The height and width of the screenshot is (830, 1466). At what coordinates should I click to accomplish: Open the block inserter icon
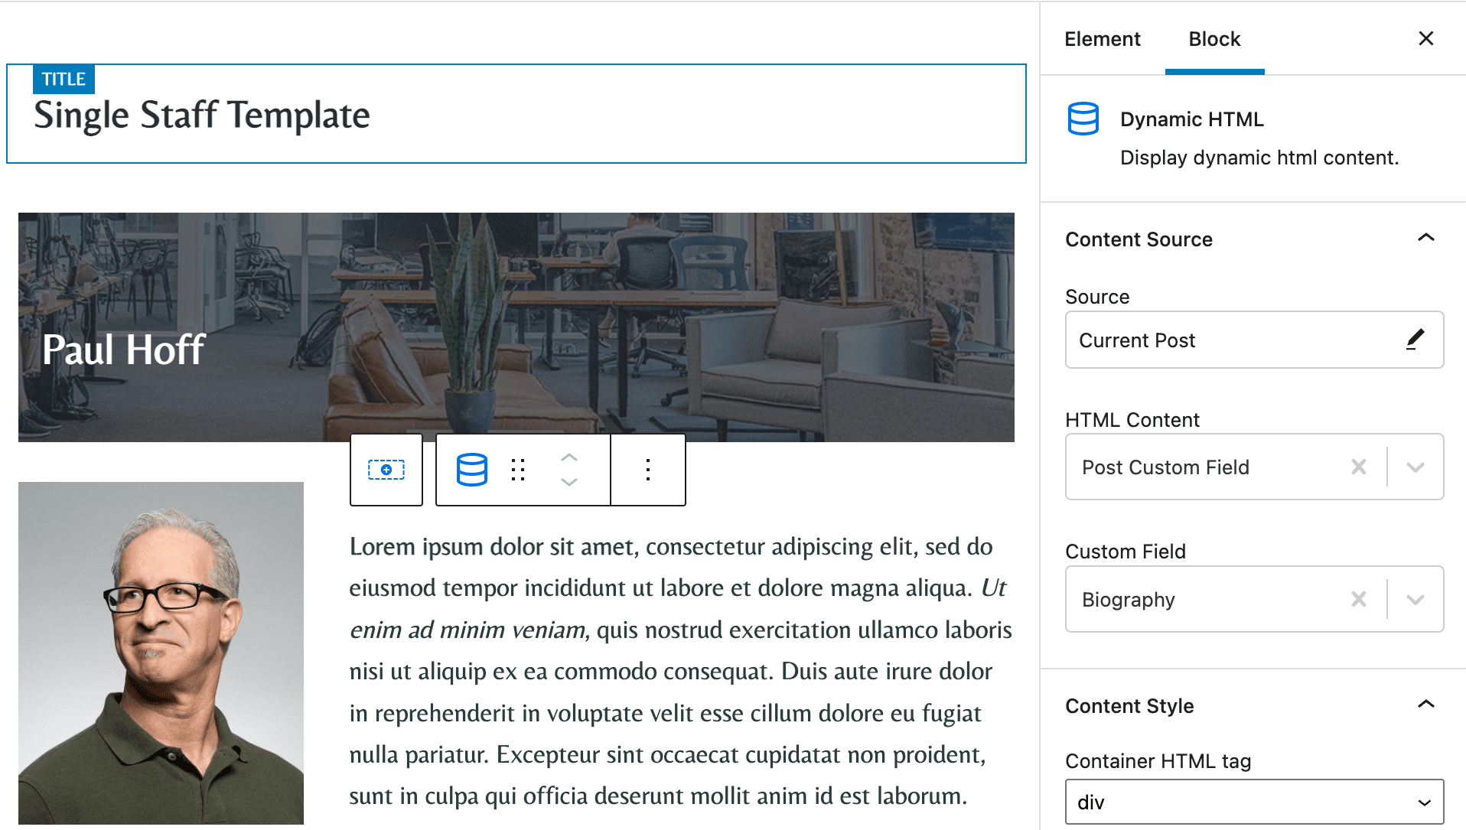(x=386, y=470)
